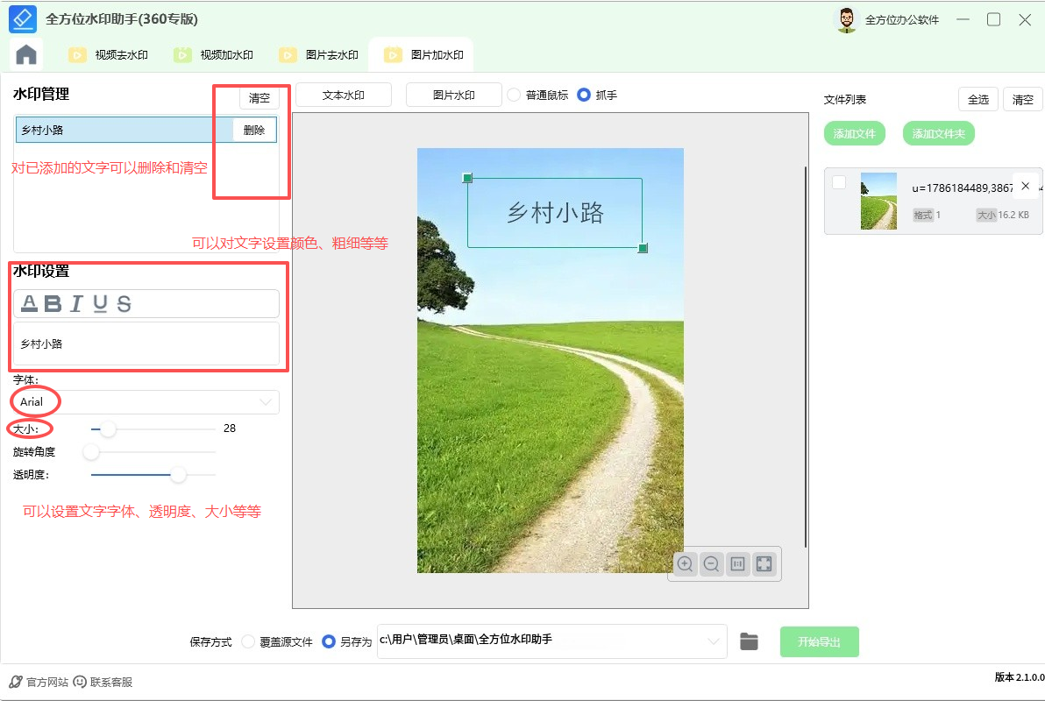
Task: Select the Zoom Out magnifier icon
Action: [x=711, y=563]
